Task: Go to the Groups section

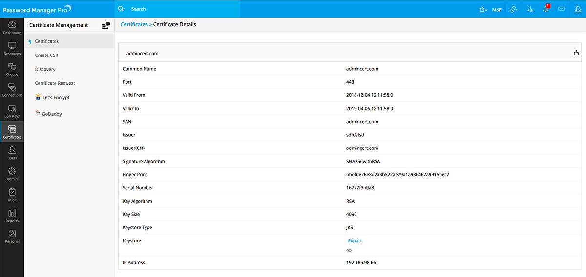Action: [x=12, y=70]
